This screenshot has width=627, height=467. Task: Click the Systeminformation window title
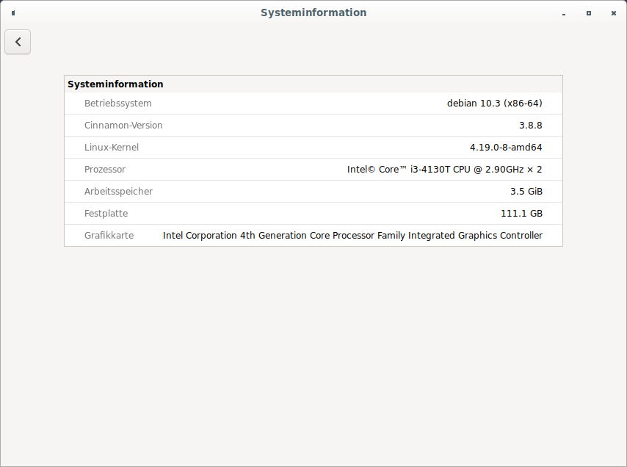point(313,12)
